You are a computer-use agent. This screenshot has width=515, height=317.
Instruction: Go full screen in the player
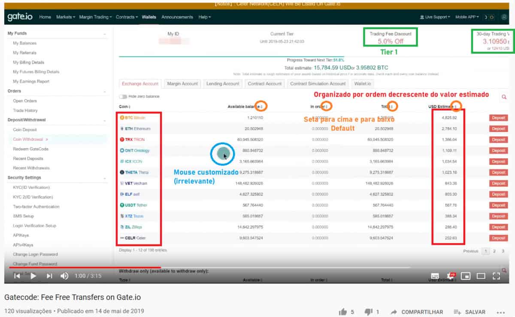497,276
